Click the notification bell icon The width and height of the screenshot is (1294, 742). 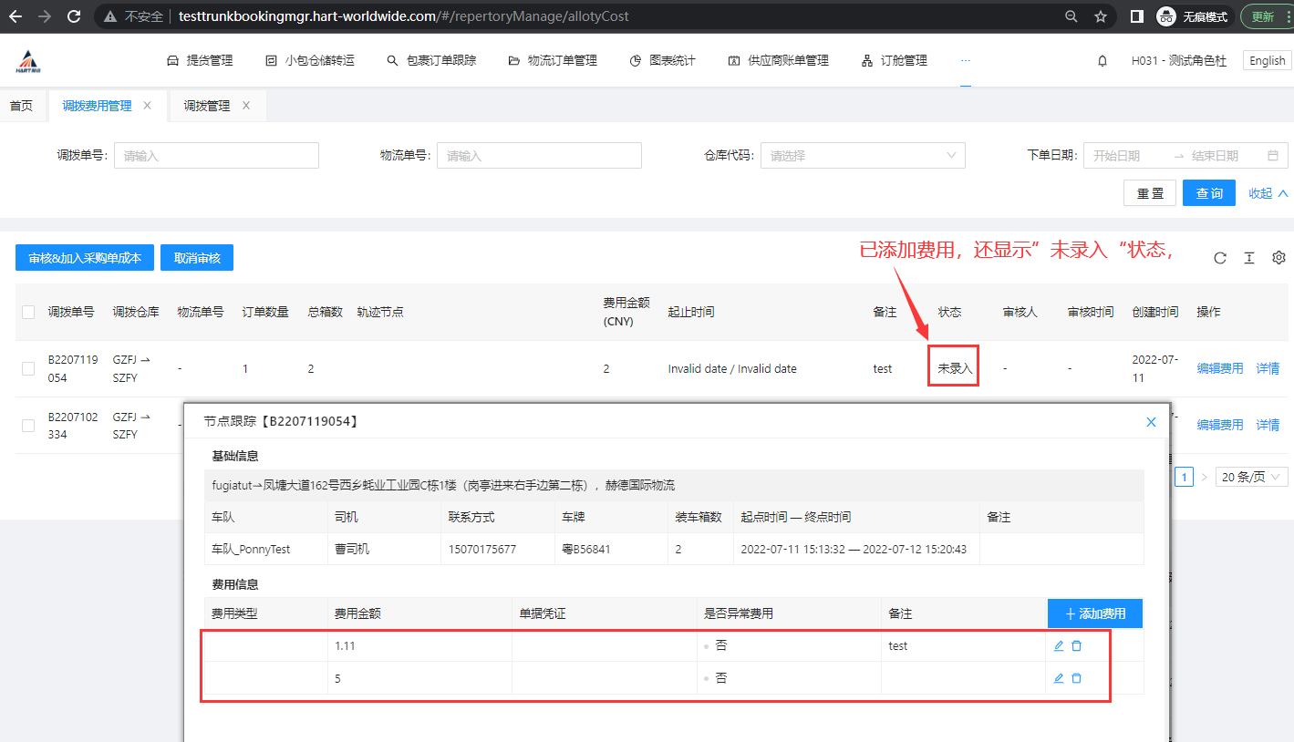[x=1102, y=61]
